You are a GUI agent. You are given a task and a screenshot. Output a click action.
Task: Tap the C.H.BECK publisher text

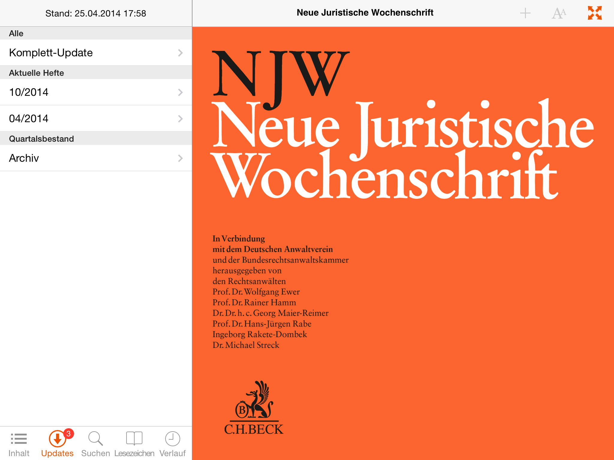click(254, 429)
